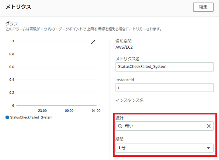This screenshot has width=219, height=160.
Task: Expand the graph to full screen
Action: (93, 42)
